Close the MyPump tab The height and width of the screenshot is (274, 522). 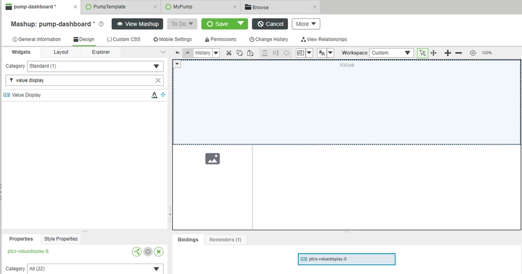(x=235, y=7)
